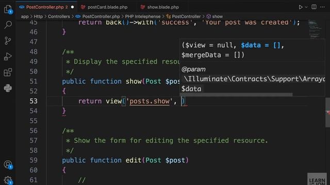This screenshot has width=330, height=185.
Task: Click the 'show' function name on line 51
Action: (x=134, y=81)
